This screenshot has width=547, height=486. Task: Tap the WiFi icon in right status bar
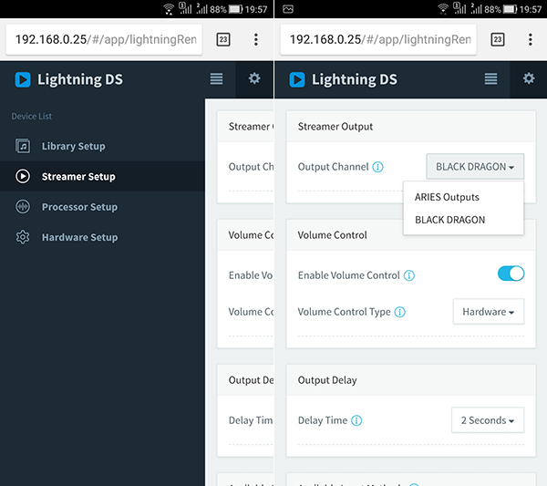[443, 9]
